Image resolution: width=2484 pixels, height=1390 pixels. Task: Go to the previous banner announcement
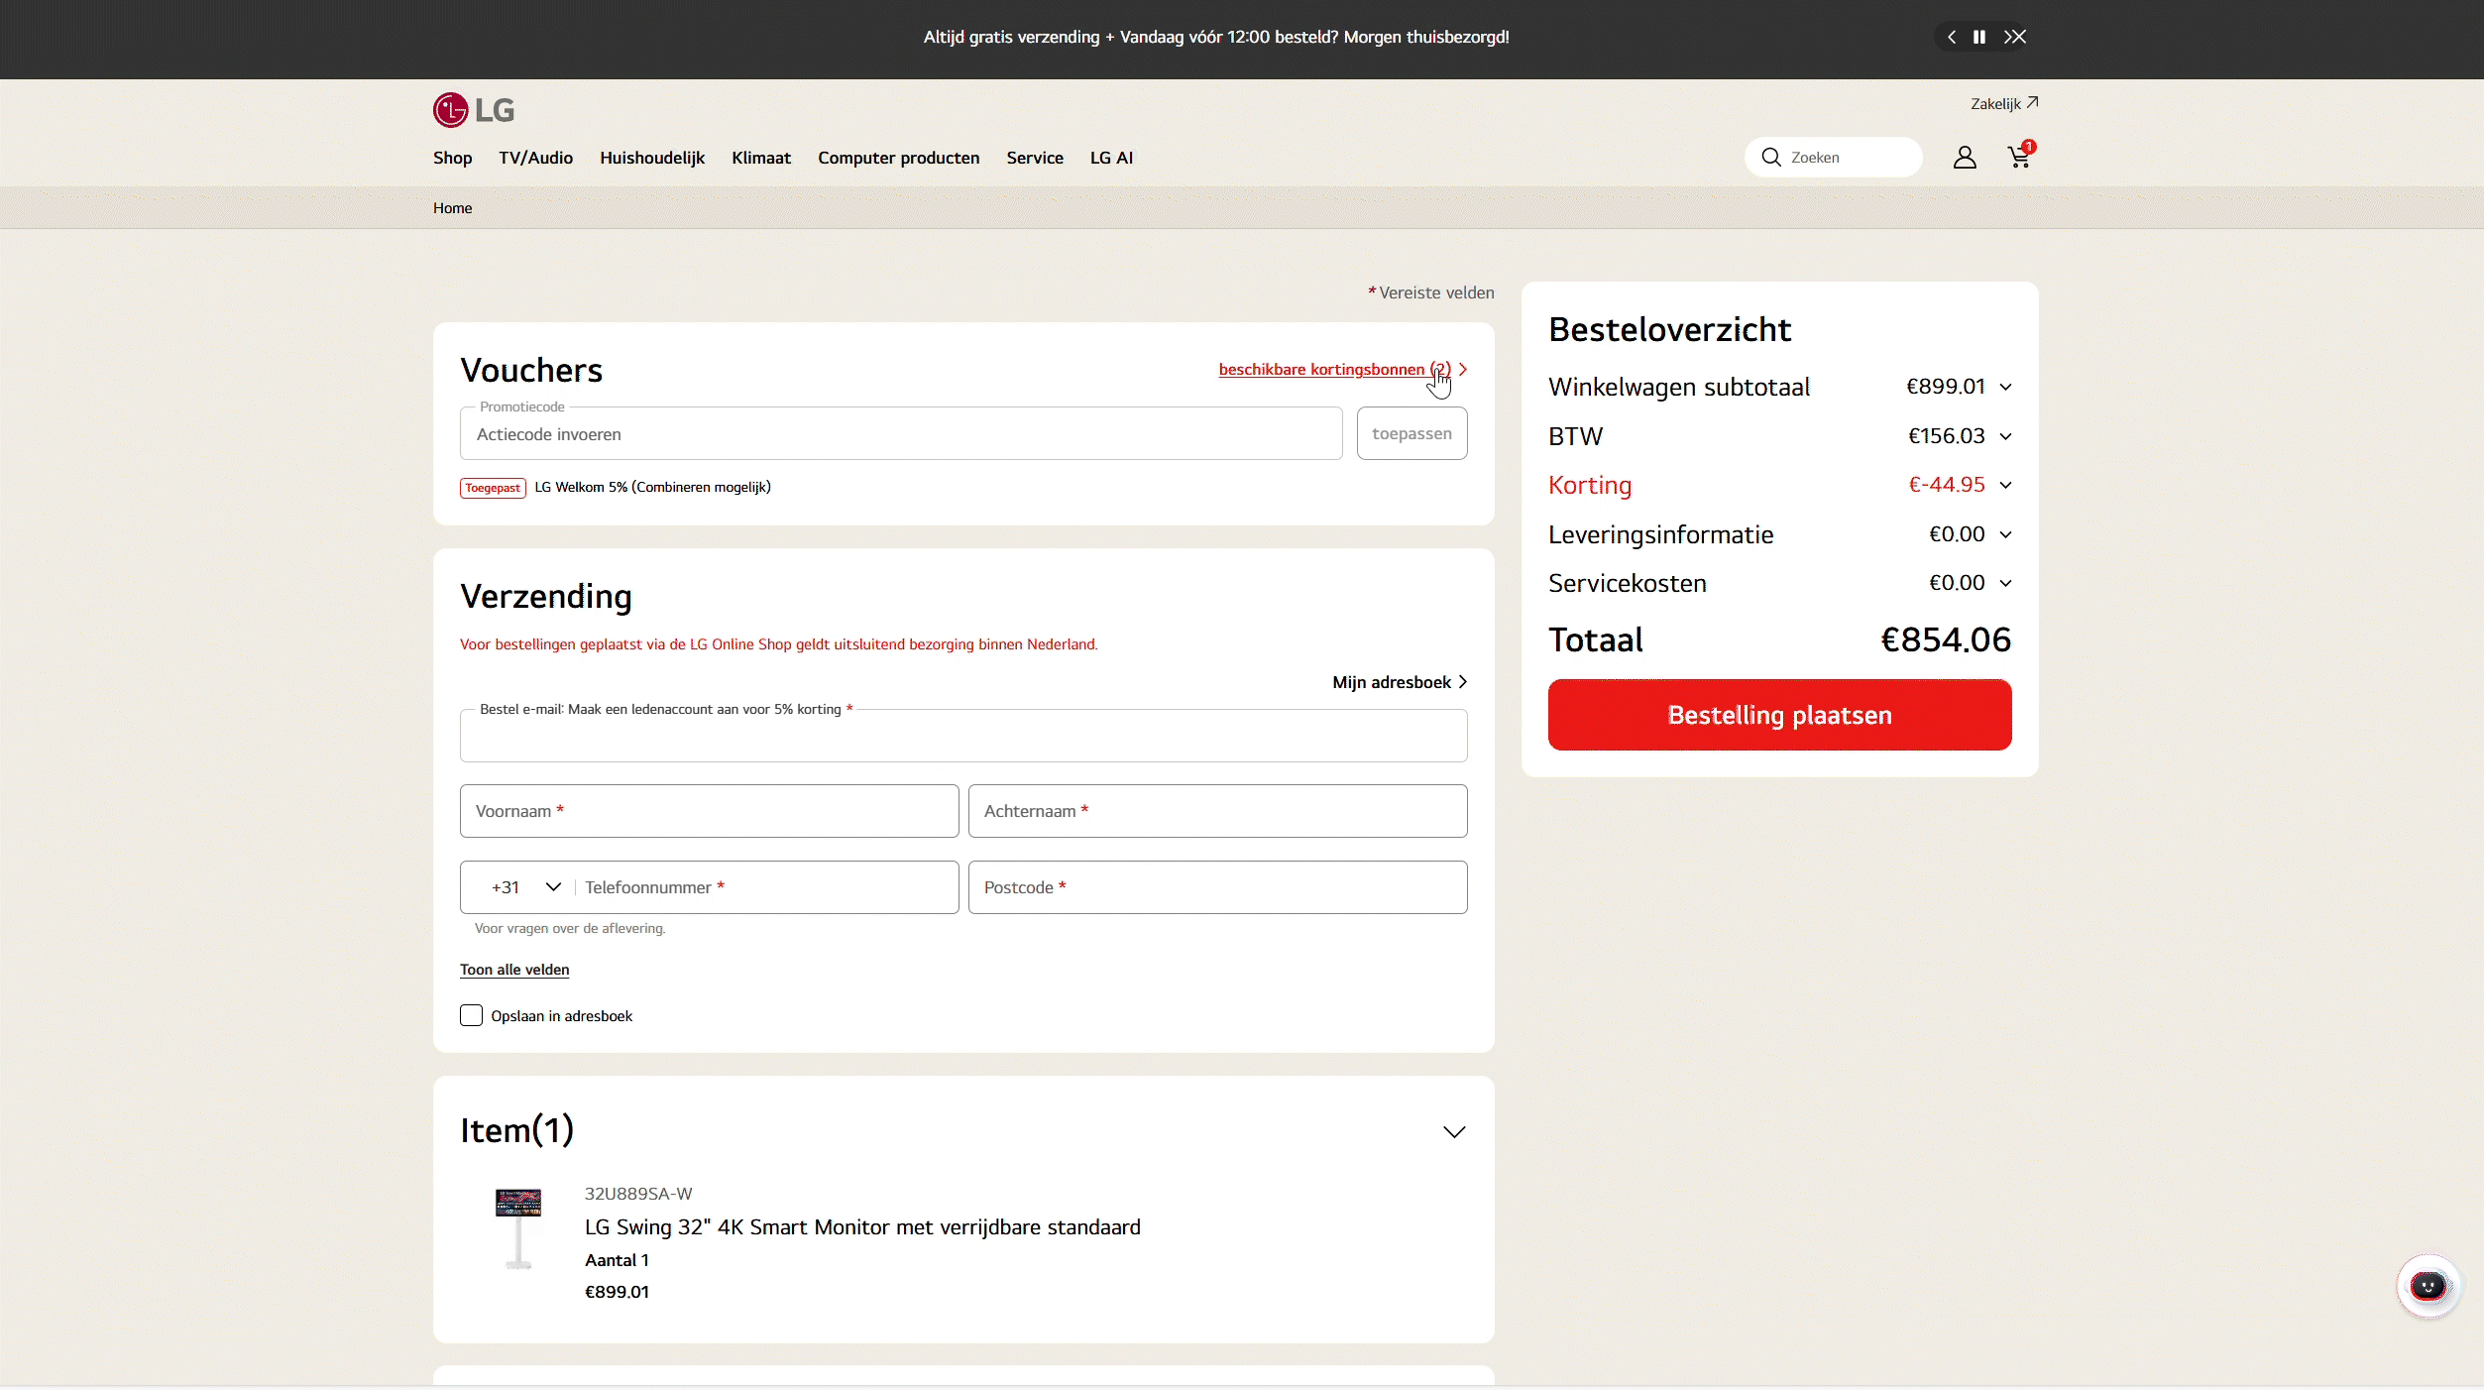click(1952, 37)
